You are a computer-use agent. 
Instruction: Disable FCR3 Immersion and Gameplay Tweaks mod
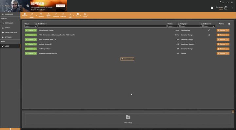[29, 35]
